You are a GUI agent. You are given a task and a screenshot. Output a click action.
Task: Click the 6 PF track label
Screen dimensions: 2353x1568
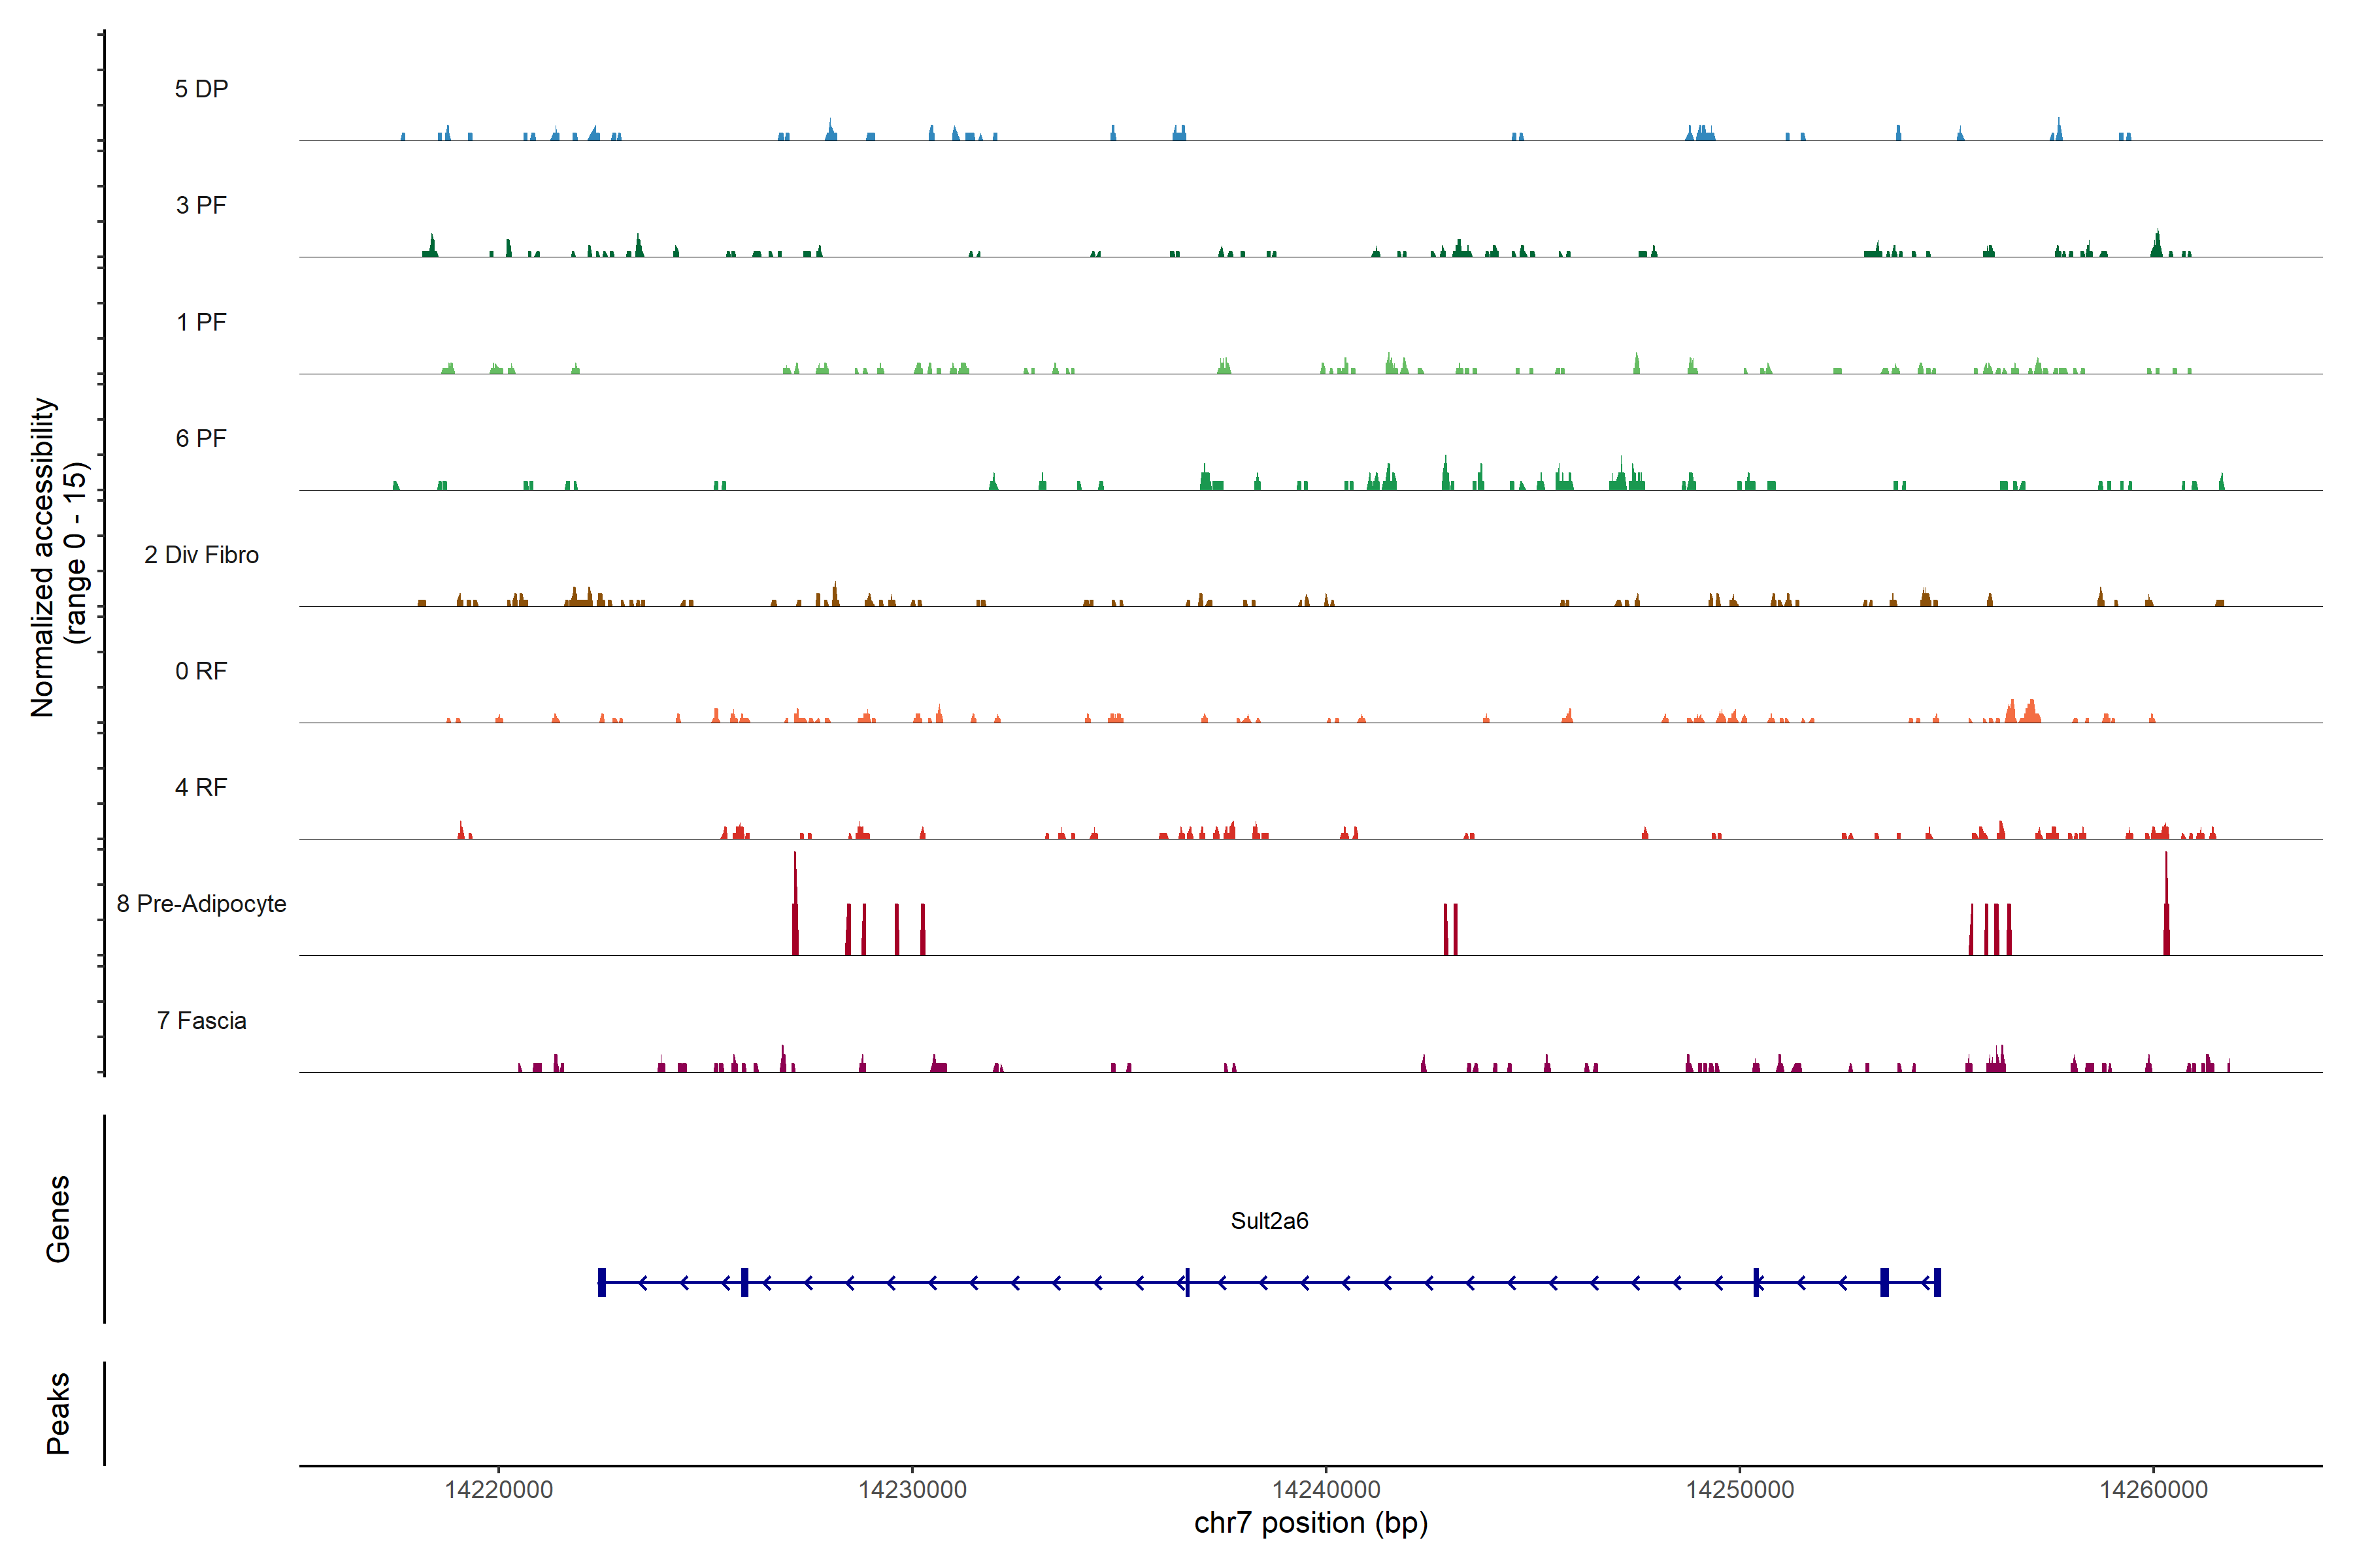click(x=201, y=438)
